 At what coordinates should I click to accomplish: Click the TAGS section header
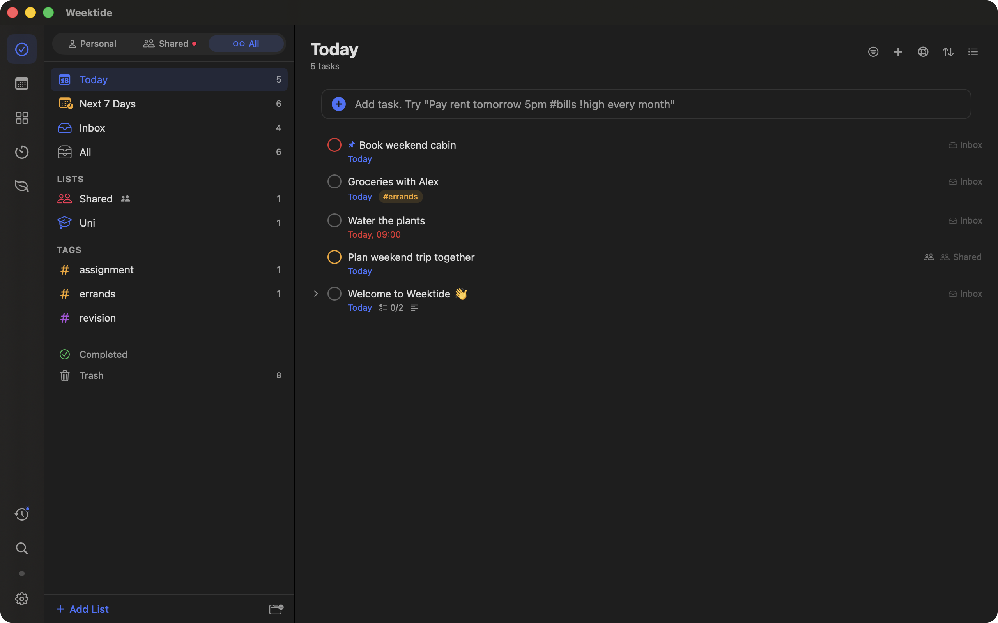(x=69, y=250)
